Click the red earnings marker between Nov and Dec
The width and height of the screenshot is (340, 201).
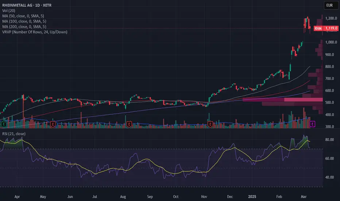(x=210, y=124)
